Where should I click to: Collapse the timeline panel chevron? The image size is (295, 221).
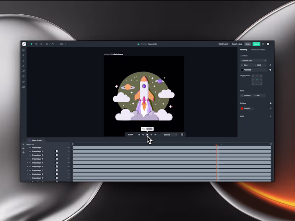click(24, 140)
